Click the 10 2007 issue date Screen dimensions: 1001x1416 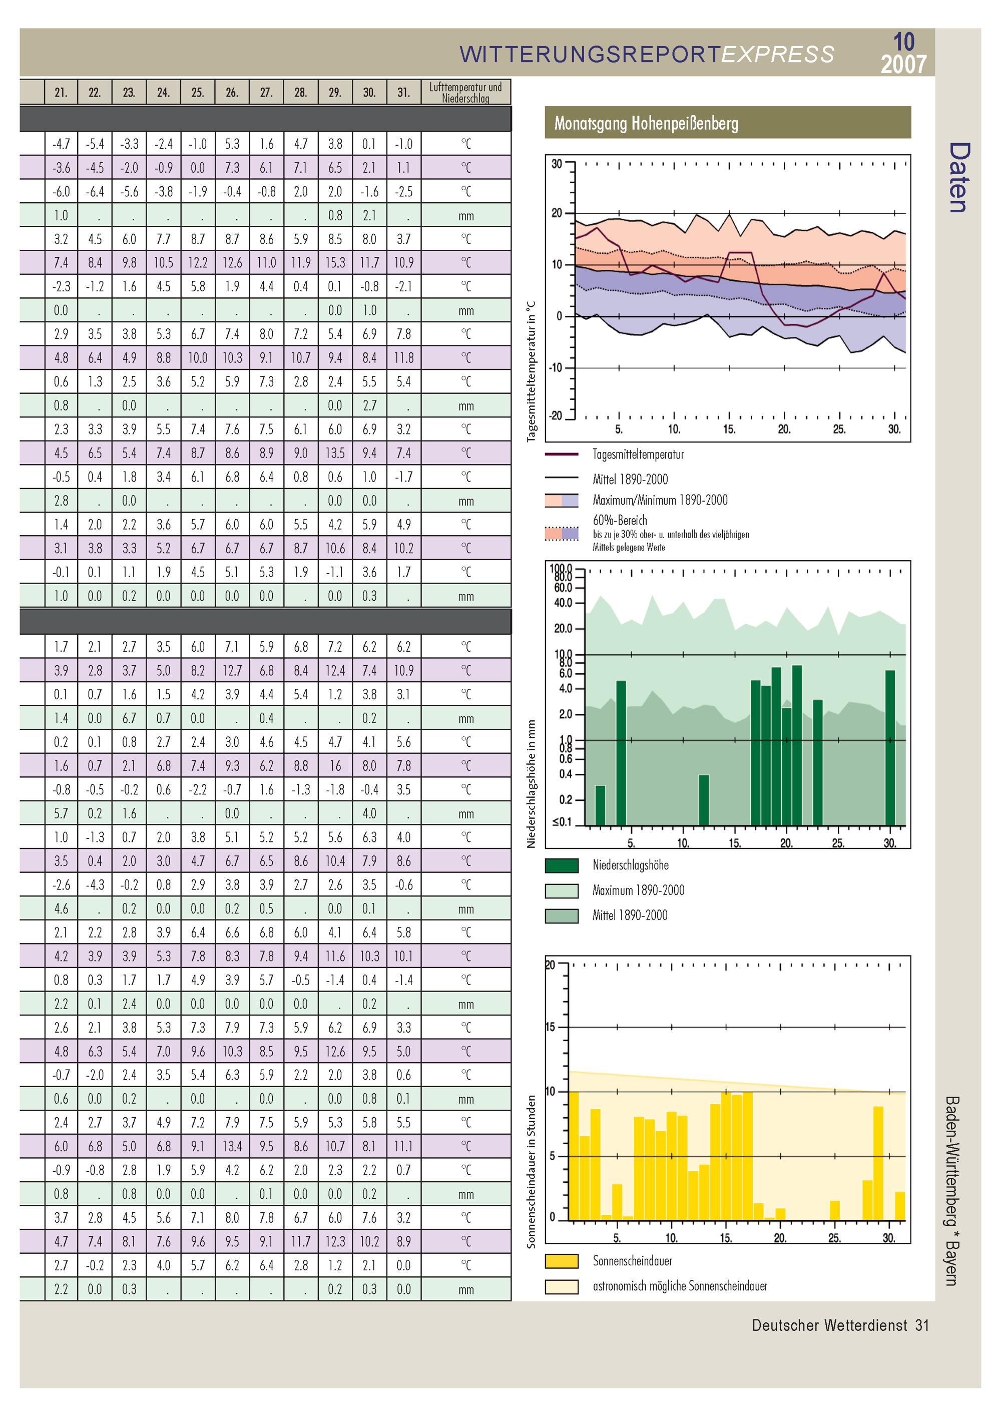[903, 54]
